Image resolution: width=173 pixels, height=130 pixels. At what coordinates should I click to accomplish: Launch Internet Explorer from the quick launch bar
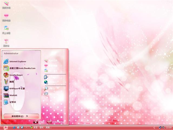pos(14,128)
